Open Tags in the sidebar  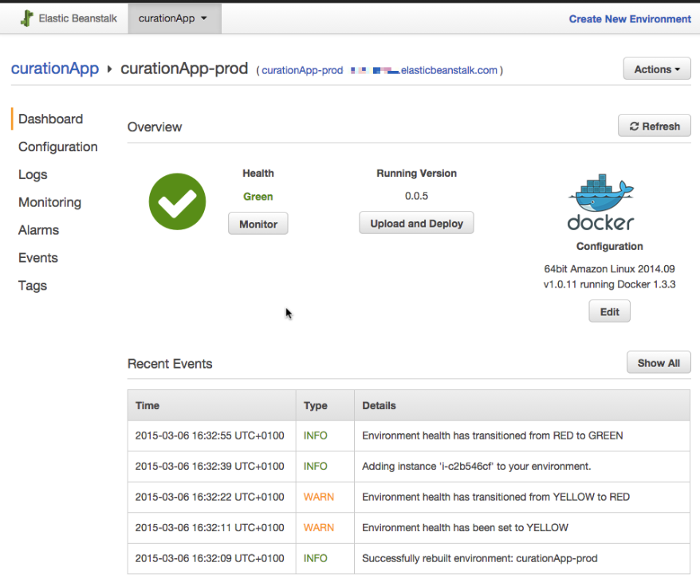tap(33, 286)
